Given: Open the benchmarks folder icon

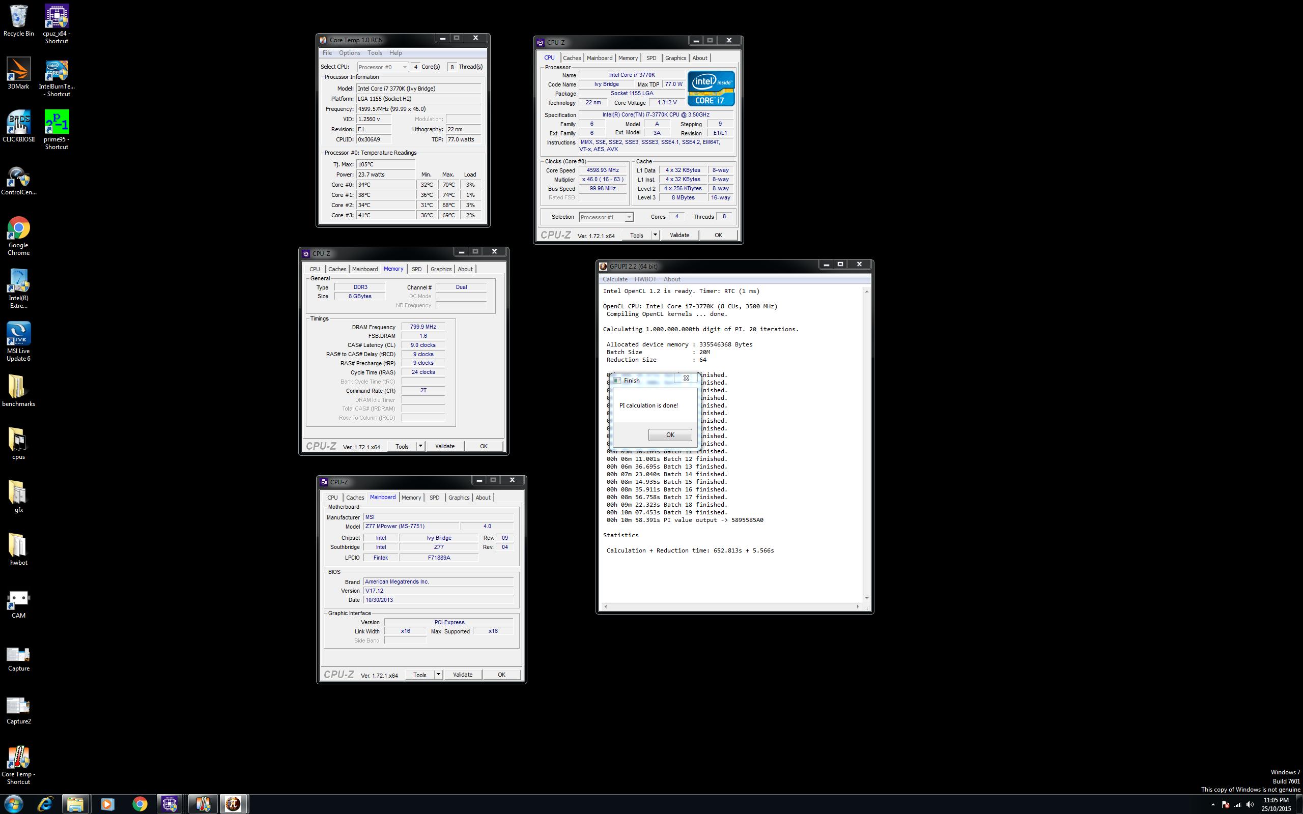Looking at the screenshot, I should 18,391.
